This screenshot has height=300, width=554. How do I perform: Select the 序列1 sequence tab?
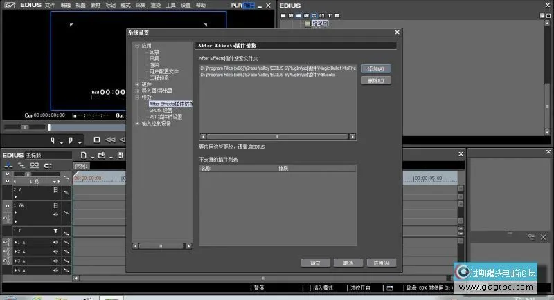[81, 166]
